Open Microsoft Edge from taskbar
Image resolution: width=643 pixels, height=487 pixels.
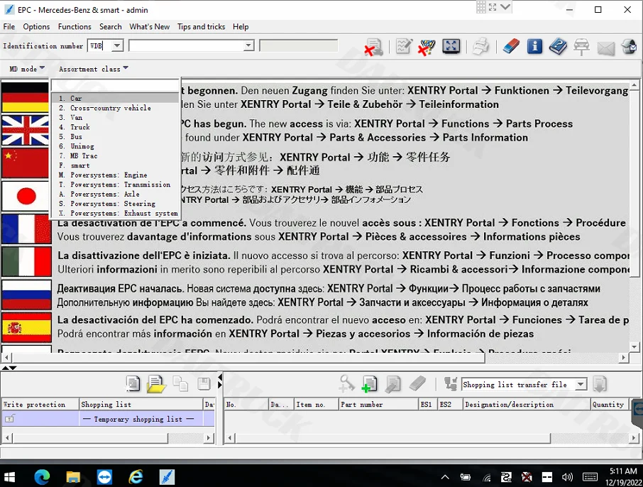coord(42,477)
